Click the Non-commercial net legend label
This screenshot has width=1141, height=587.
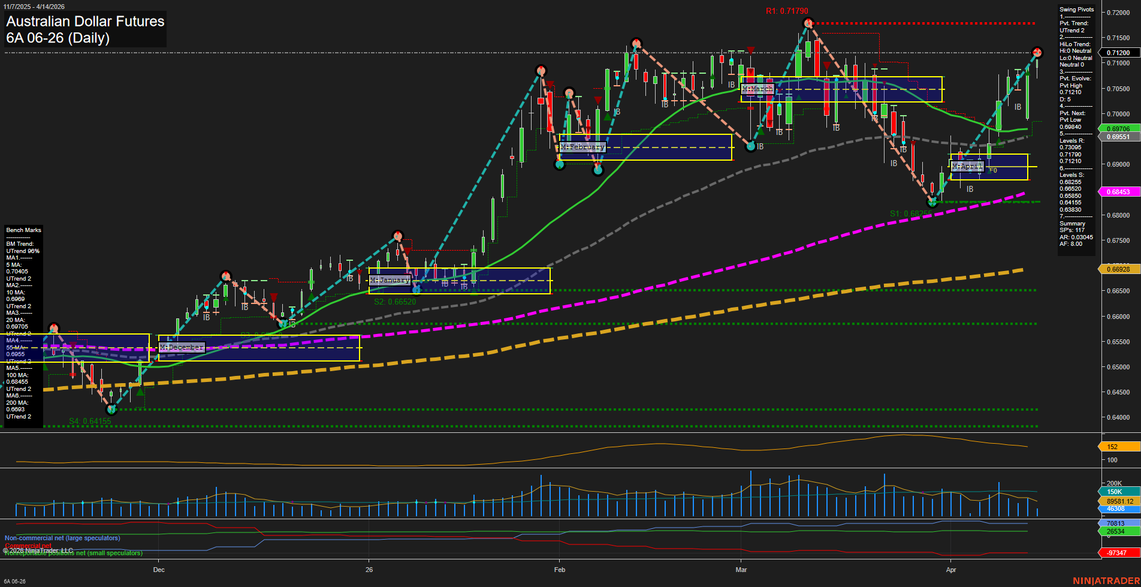[62, 538]
